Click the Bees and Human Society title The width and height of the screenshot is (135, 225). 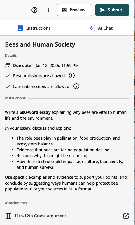(40, 44)
